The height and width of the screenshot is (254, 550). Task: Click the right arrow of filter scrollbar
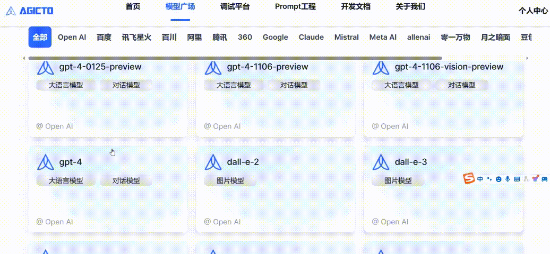pos(527,58)
